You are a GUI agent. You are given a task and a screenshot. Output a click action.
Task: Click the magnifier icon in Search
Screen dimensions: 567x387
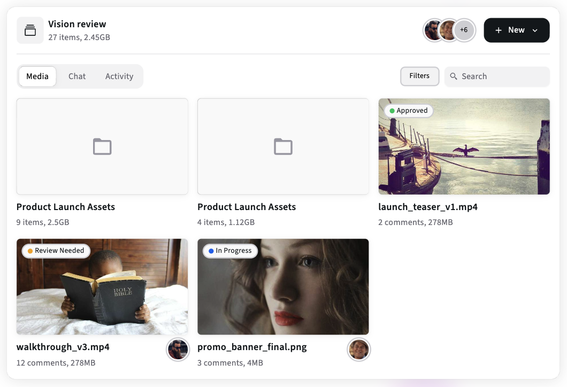(454, 76)
